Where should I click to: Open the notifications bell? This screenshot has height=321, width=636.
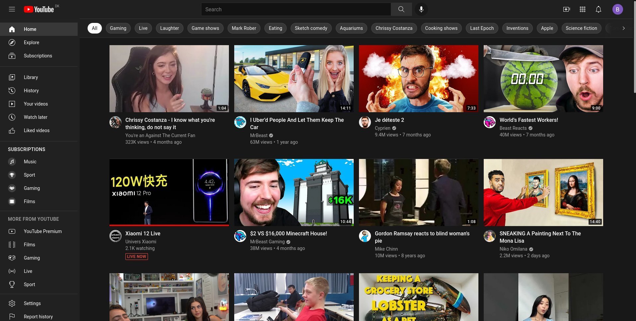tap(598, 9)
